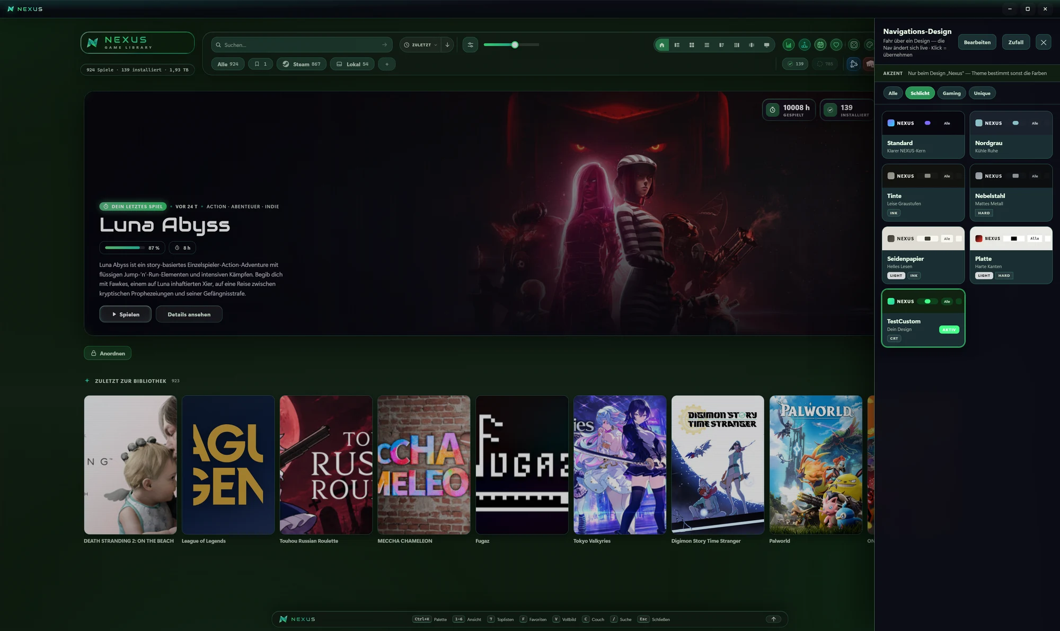Click the NEXUS logo in the bottom bar
This screenshot has height=631, width=1060.
(297, 619)
